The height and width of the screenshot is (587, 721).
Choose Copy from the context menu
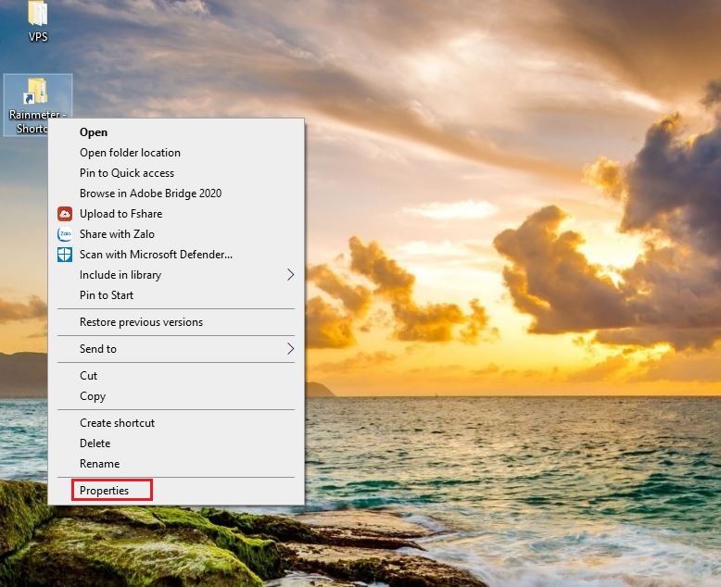176,396
